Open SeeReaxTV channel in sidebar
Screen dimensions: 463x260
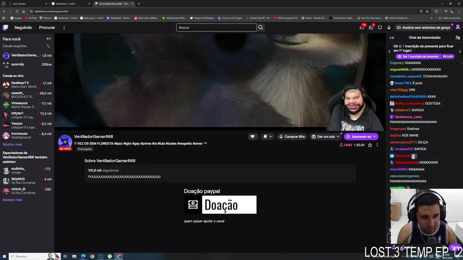(x=27, y=85)
